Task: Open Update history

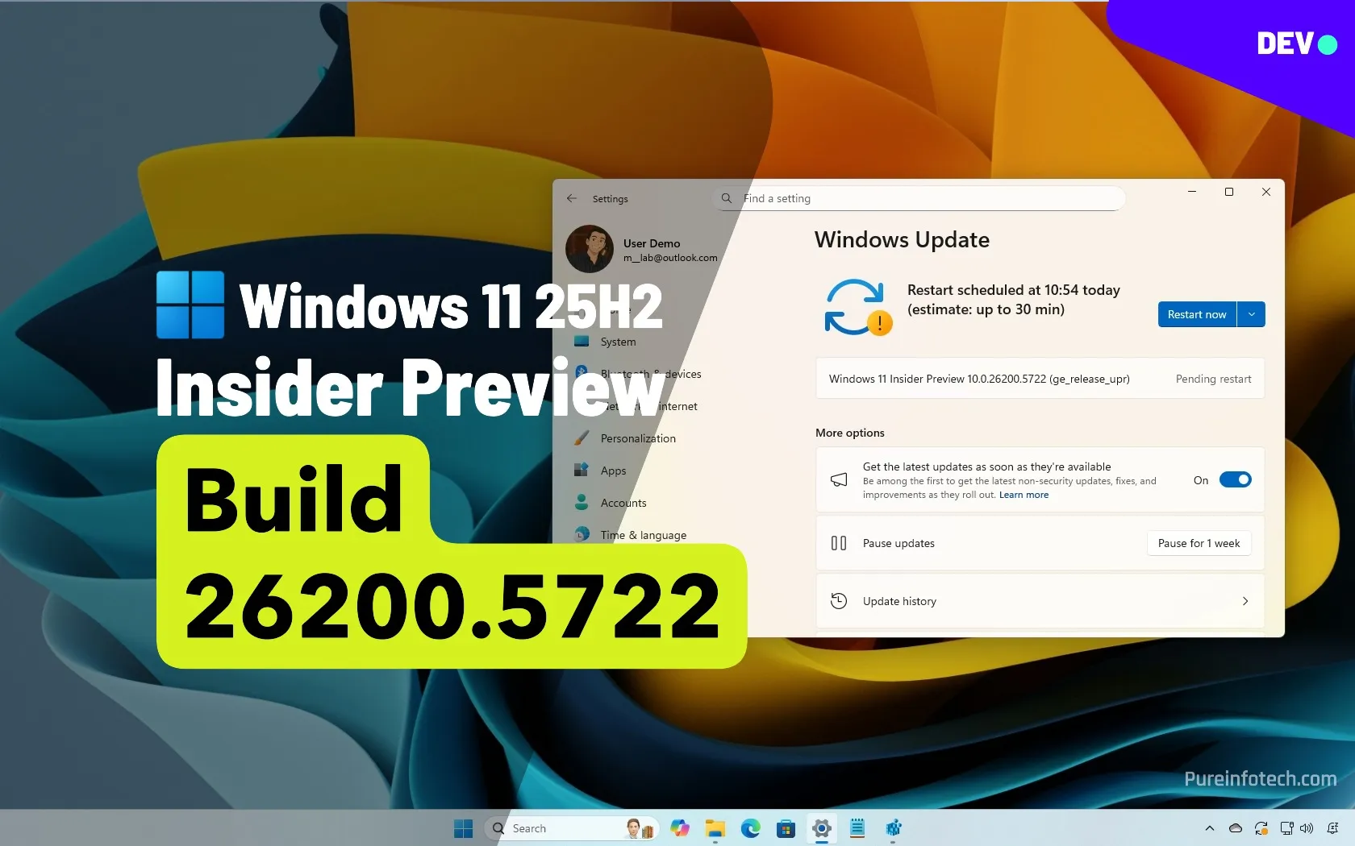Action: click(x=1040, y=601)
